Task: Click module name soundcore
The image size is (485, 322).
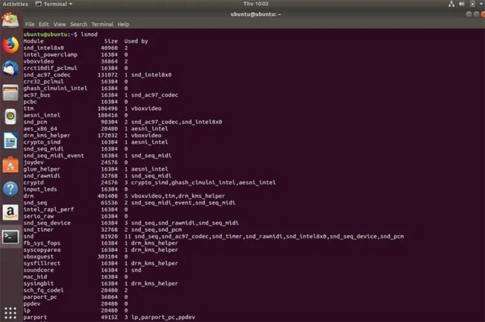Action: (39, 270)
